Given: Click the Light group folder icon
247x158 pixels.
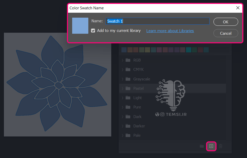Looking at the screenshot, I should coord(128,98).
